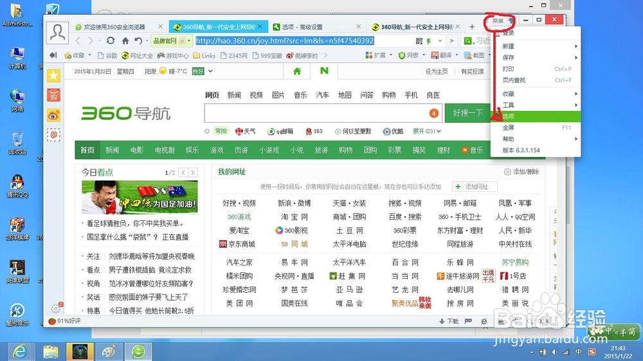Open the 电视剧 navigation item
This screenshot has width=643, height=361.
(165, 150)
